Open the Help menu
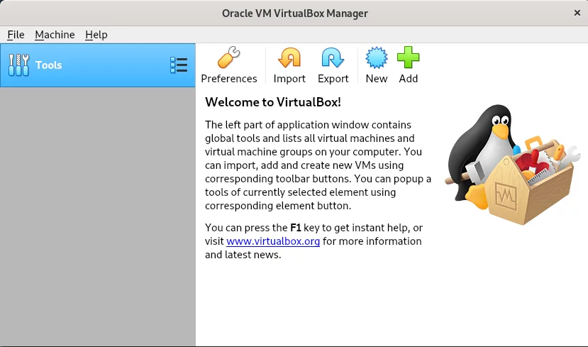 point(96,35)
